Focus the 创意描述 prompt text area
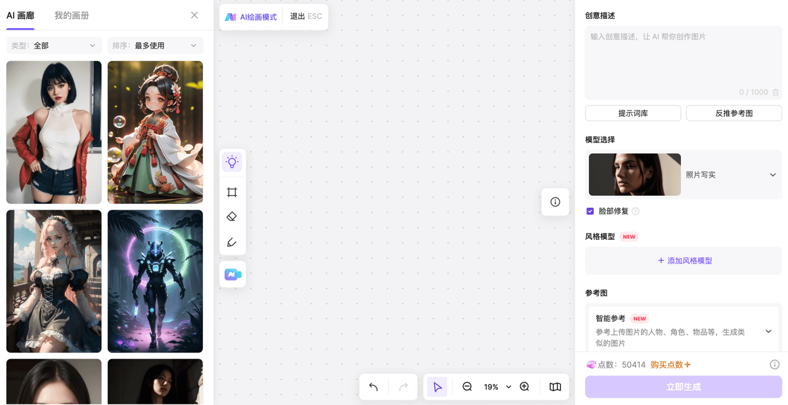 684,62
